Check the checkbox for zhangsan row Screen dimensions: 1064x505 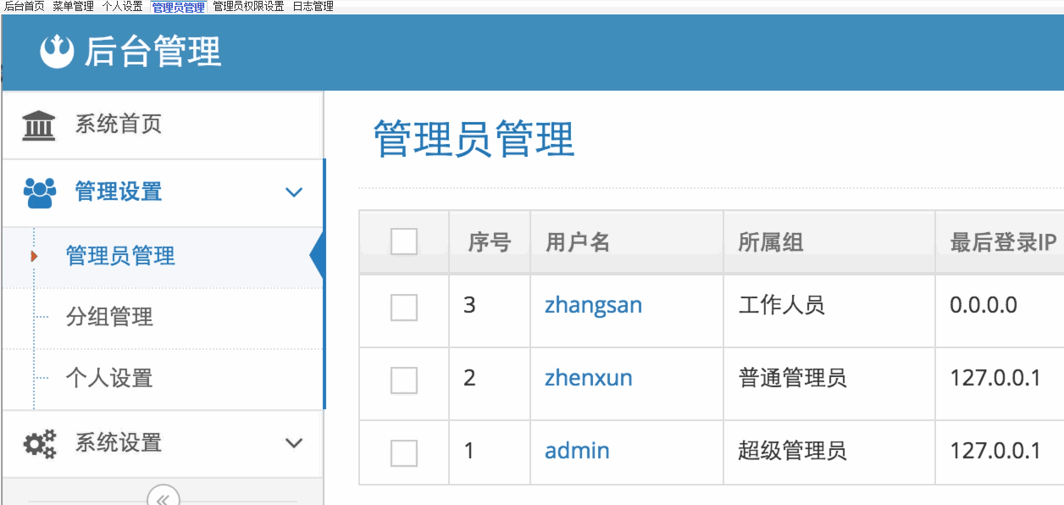click(404, 307)
